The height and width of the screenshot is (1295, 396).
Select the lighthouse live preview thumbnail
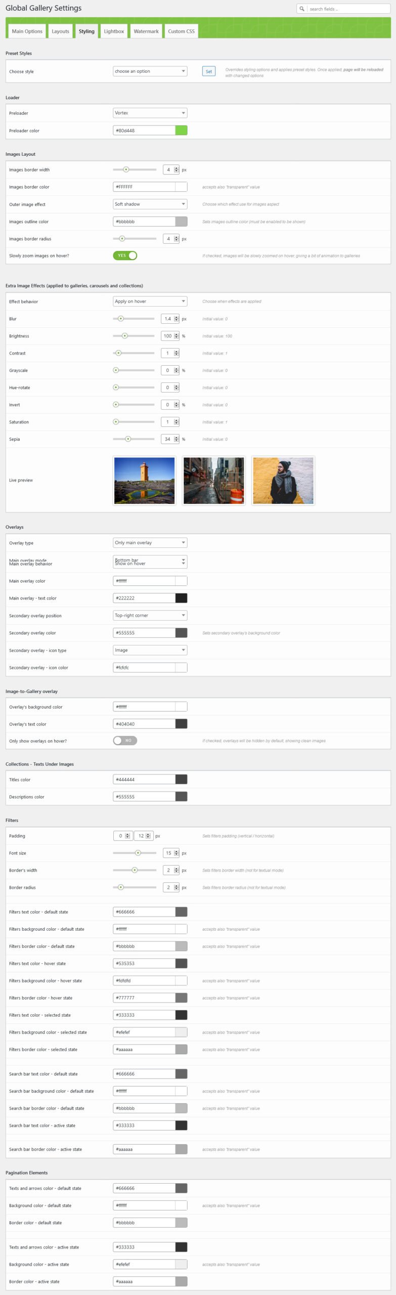coord(145,481)
